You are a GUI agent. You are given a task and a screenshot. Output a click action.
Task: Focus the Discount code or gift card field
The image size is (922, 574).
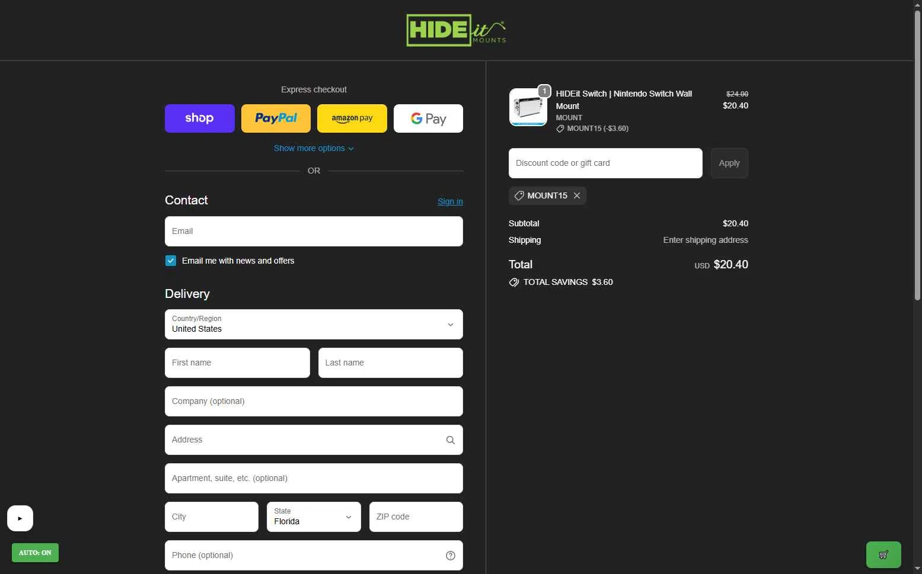coord(605,163)
